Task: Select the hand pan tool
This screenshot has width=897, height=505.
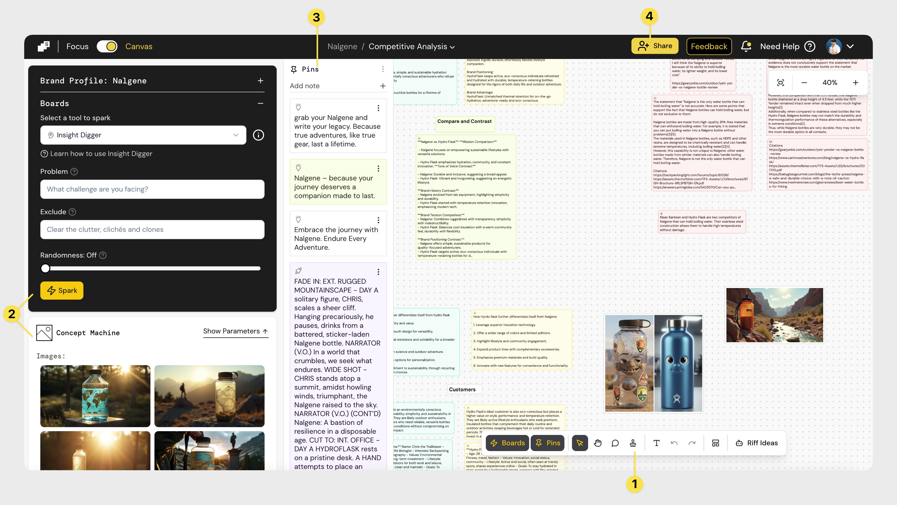Action: pos(597,443)
